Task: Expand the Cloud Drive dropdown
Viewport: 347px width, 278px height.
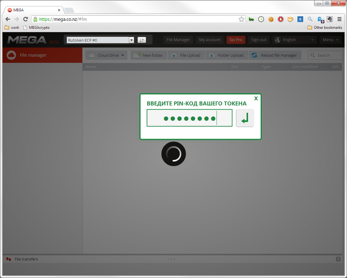Action: [106, 56]
